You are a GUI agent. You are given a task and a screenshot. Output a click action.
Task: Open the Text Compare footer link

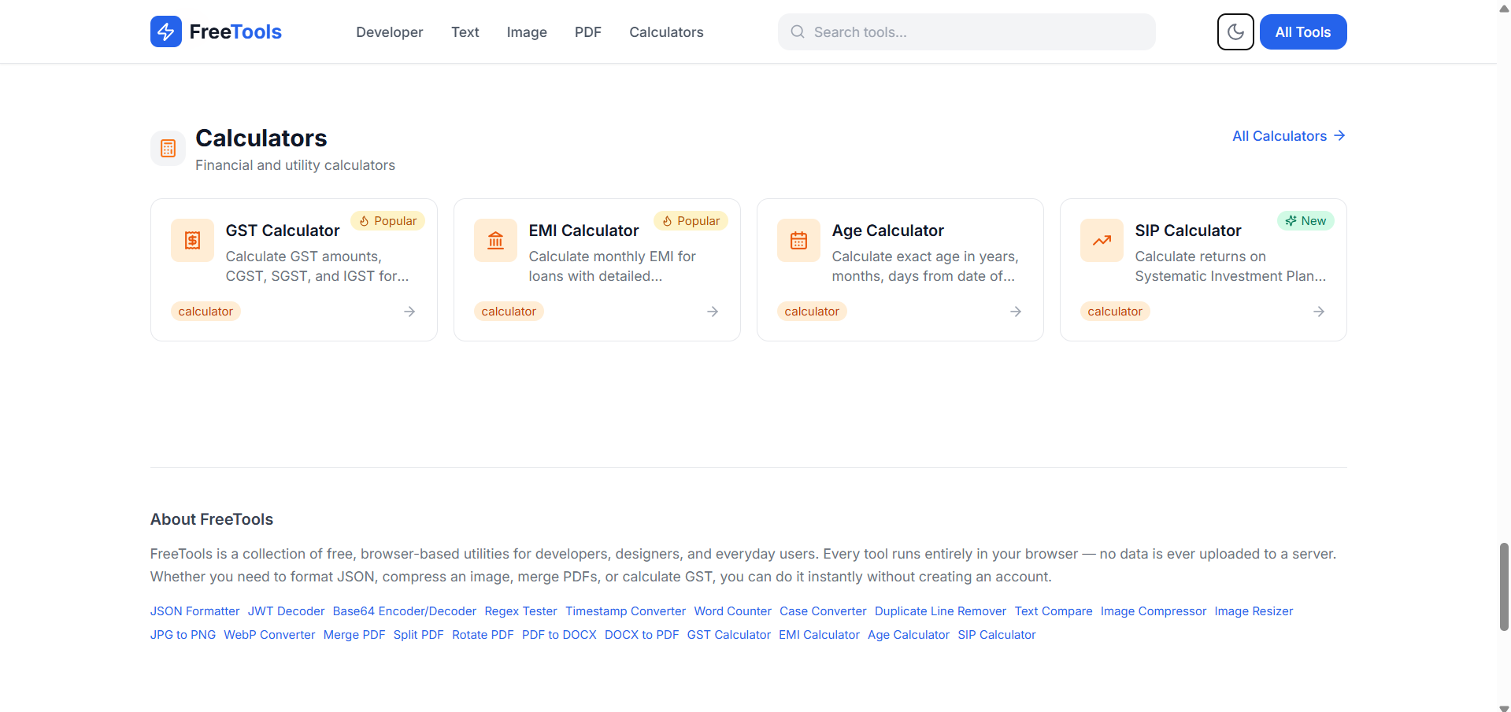[x=1054, y=611]
